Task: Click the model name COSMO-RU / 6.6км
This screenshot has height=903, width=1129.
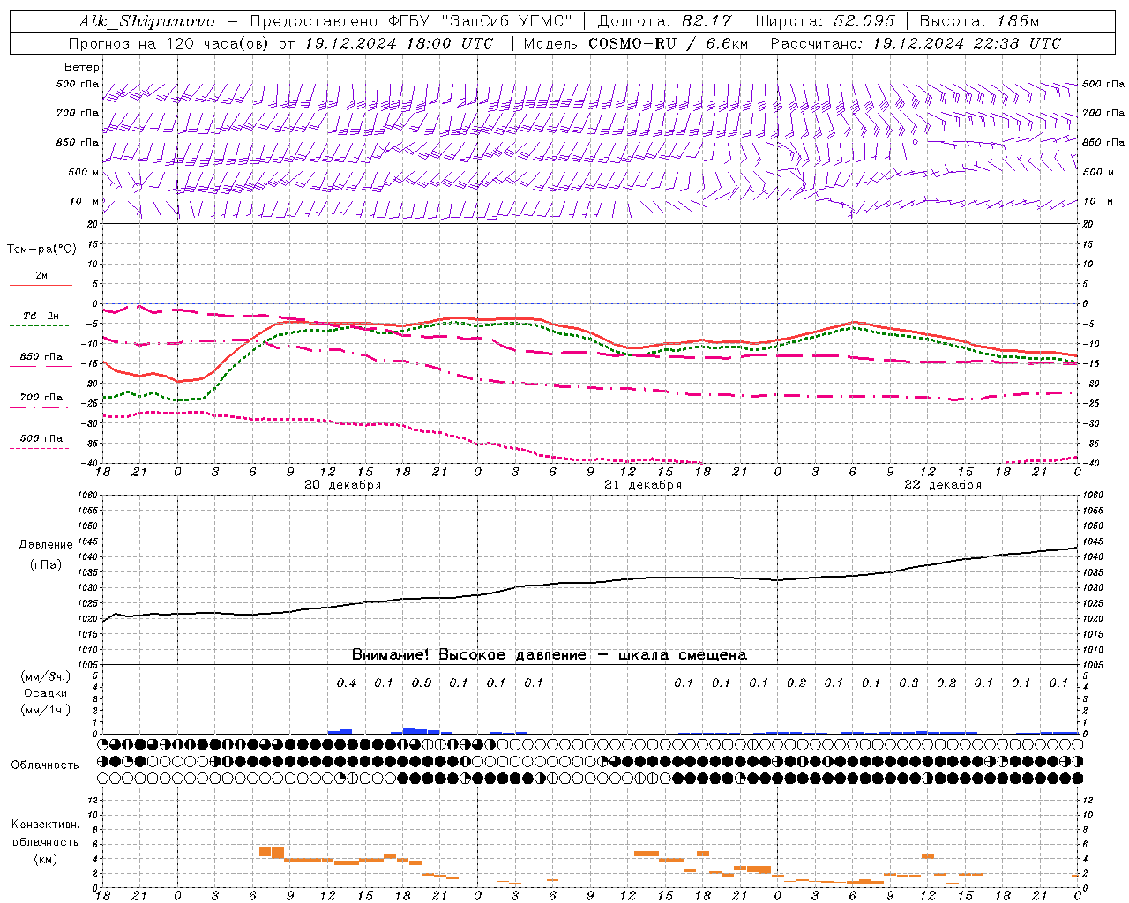Action: click(x=669, y=43)
